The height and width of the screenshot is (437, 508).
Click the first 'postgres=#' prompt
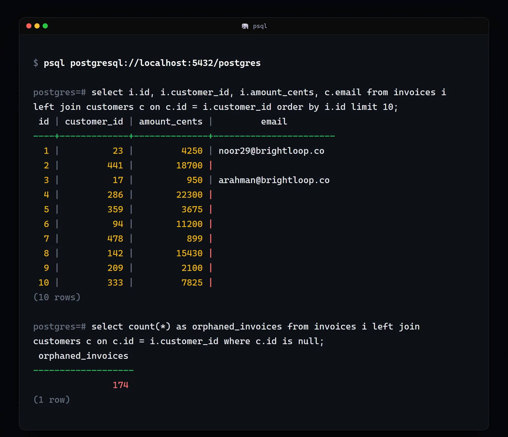coord(60,92)
